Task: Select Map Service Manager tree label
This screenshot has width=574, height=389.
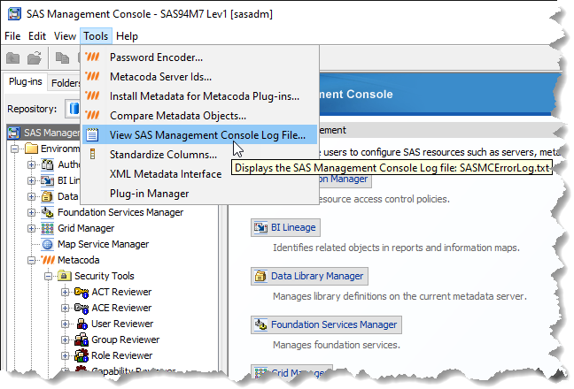Action: [x=104, y=244]
